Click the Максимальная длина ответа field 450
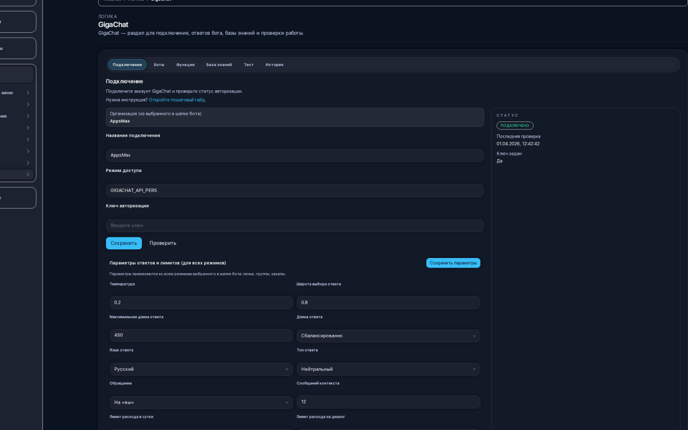Screen dimensions: 688x430 click(x=201, y=335)
